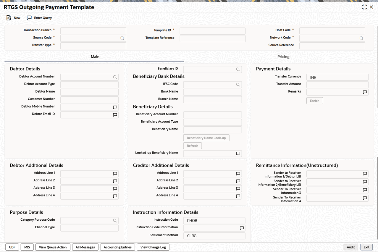Screen dimensions: 378x252
Task: Switch to the Main tab
Action: click(x=95, y=56)
